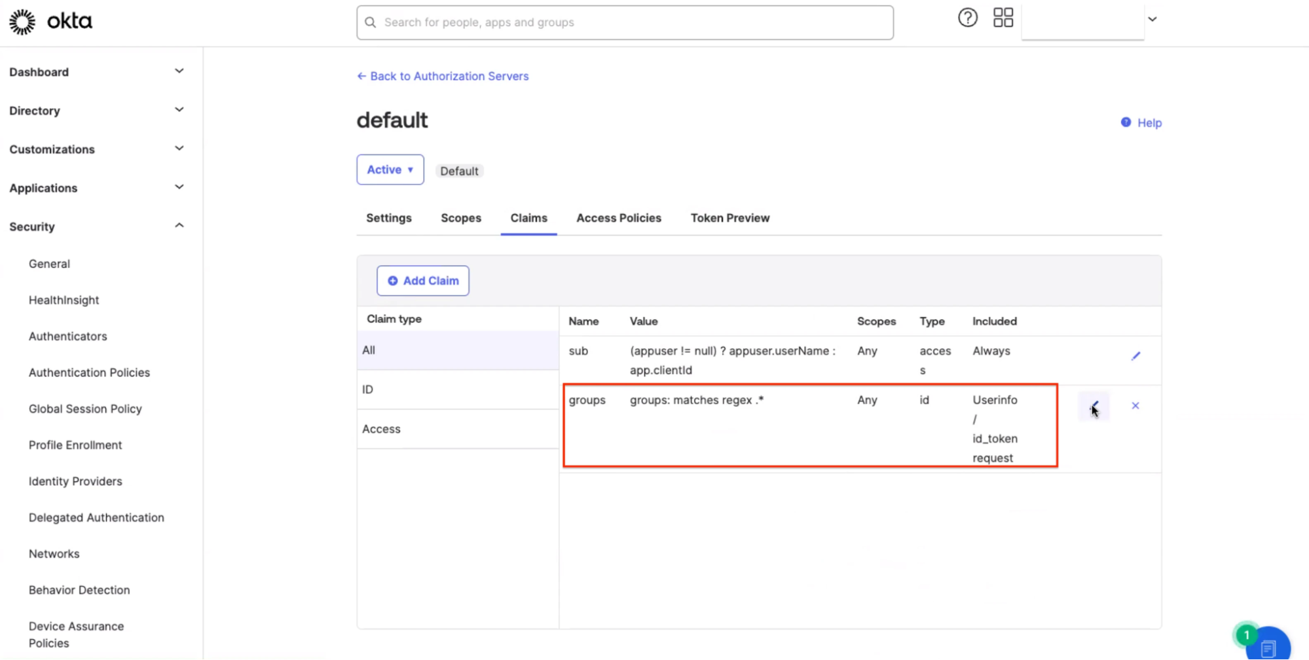This screenshot has width=1309, height=660.
Task: Expand the Directory menu
Action: (97, 110)
